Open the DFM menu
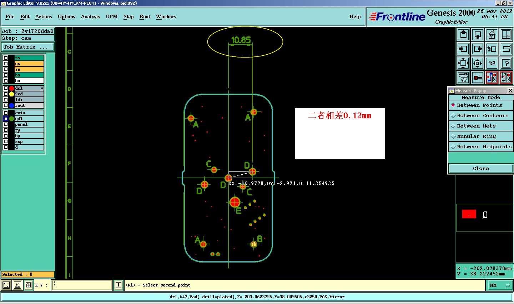 tap(112, 16)
